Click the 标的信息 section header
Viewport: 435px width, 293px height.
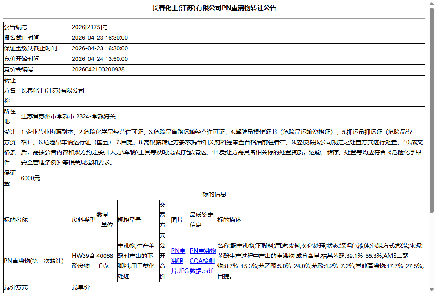[214, 194]
